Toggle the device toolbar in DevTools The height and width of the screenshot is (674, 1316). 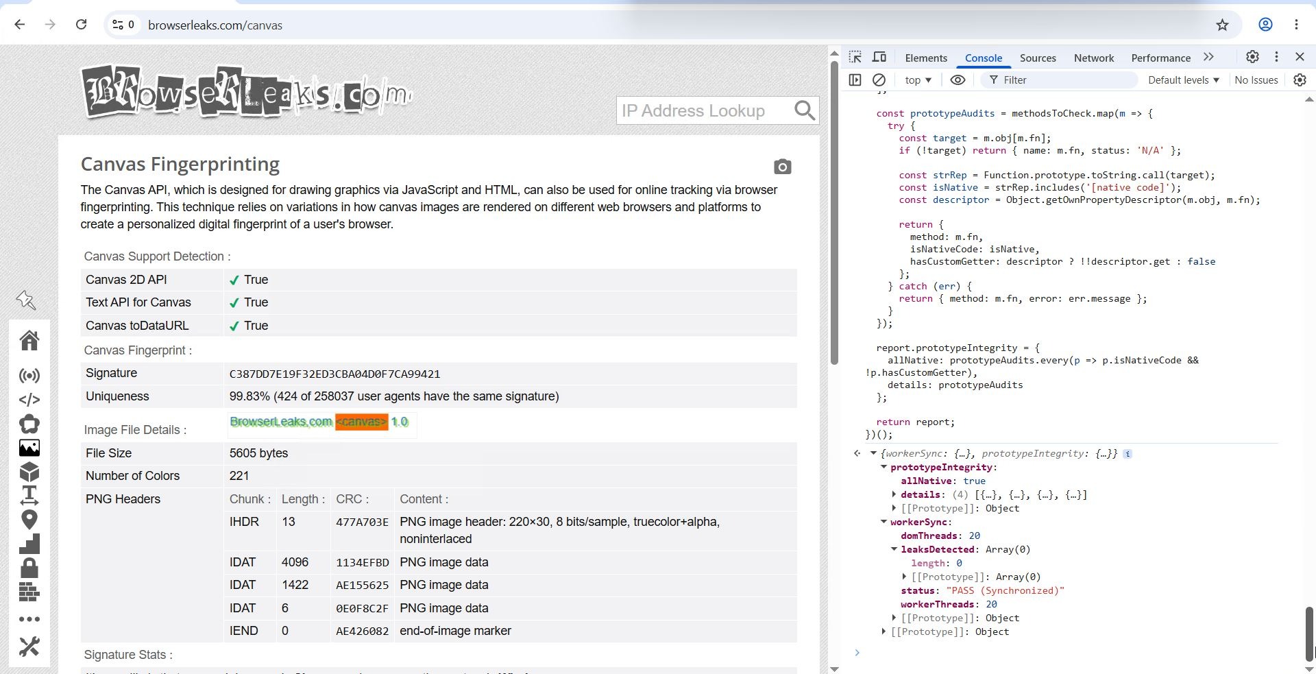pyautogui.click(x=879, y=58)
